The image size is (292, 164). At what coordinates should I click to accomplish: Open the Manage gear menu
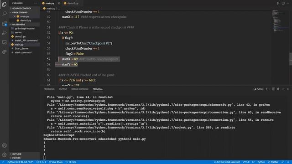4,155
